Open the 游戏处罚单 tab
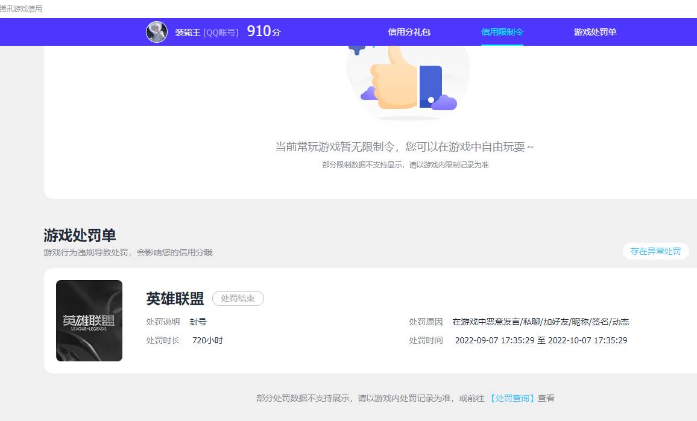 [x=595, y=31]
